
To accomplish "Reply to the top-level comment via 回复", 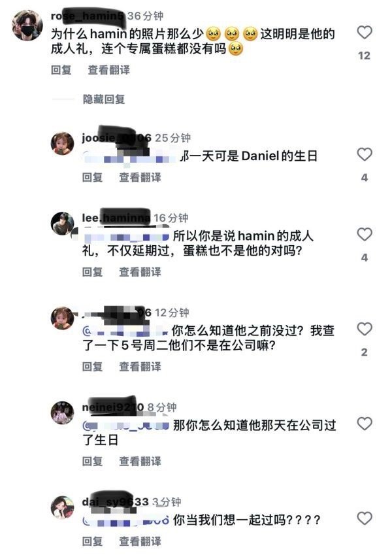I will [x=61, y=69].
